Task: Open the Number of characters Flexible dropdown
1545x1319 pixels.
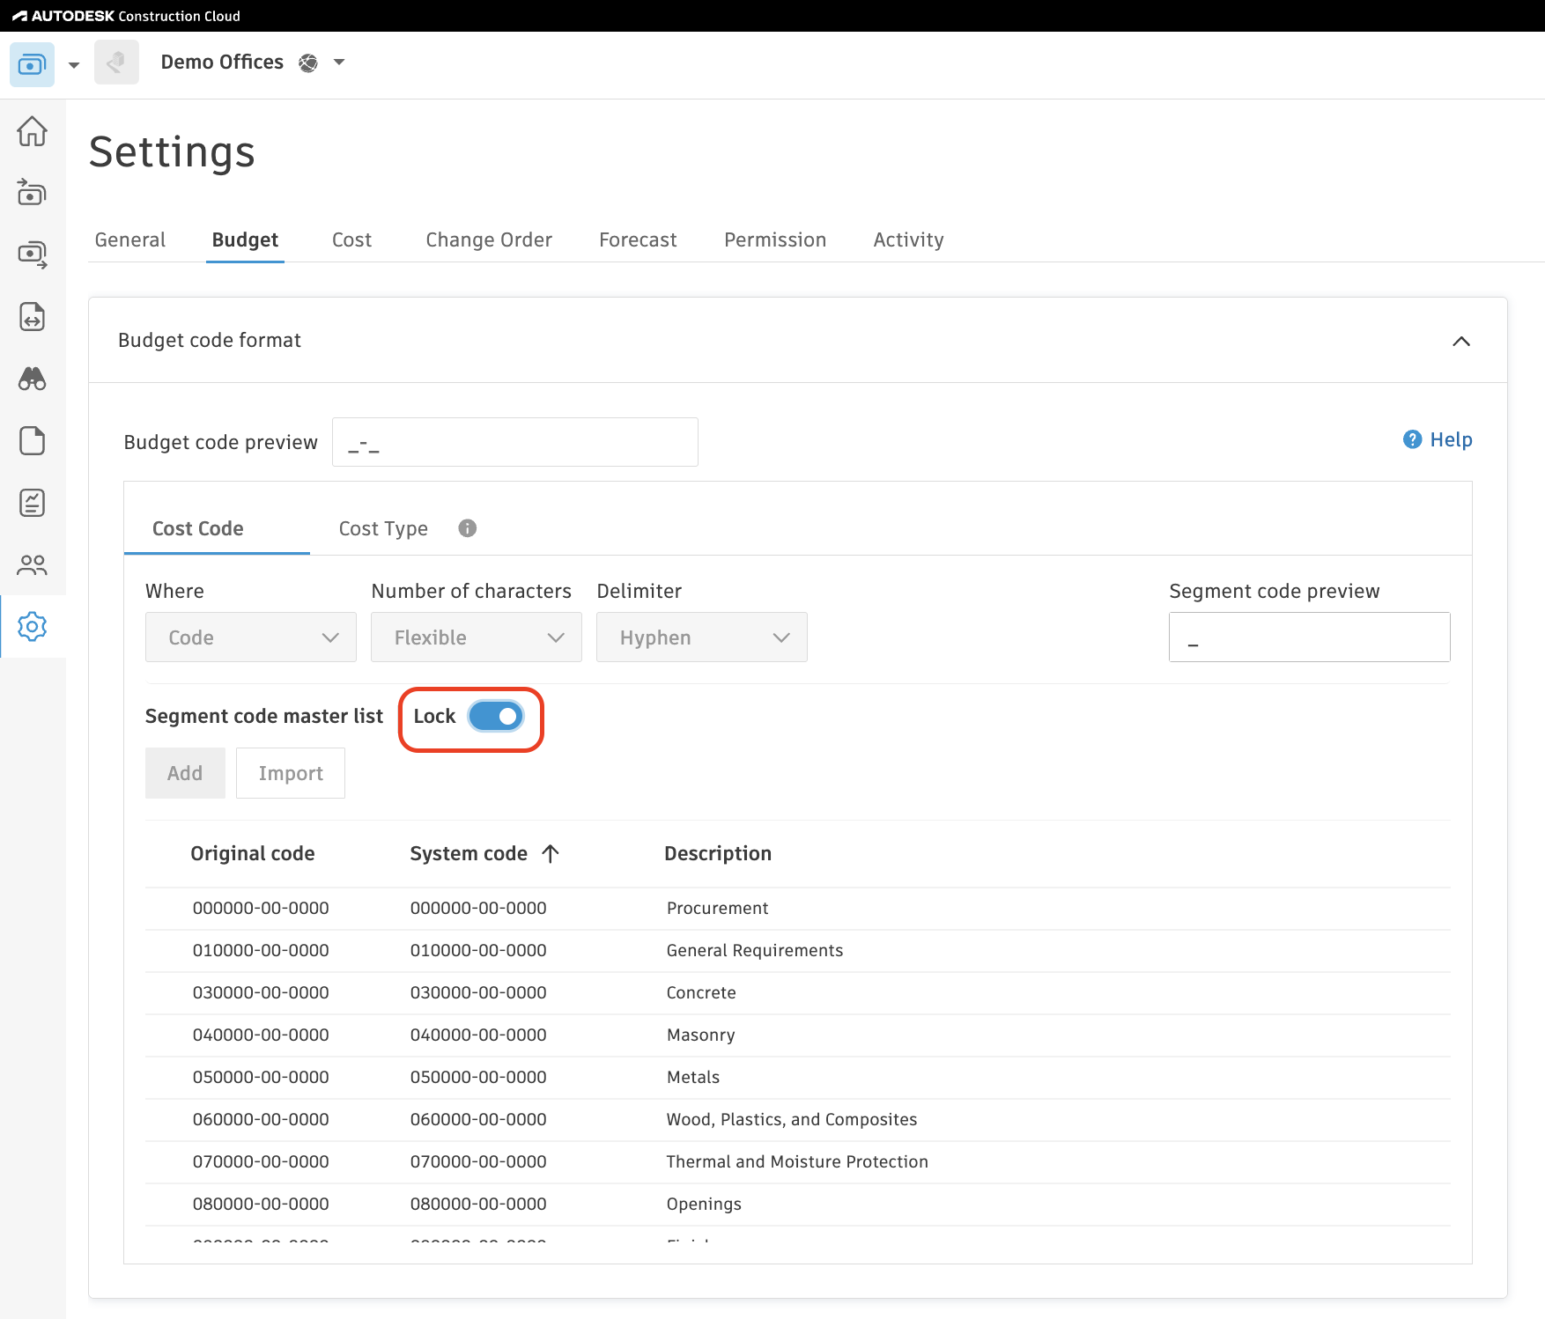Action: coord(476,637)
